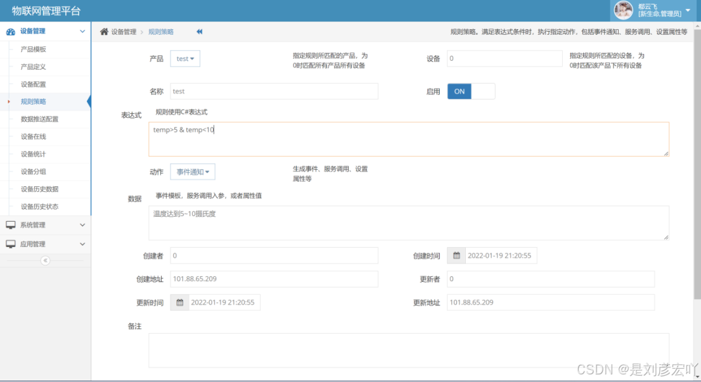Collapse the 设备管理 menu chevron
Viewport: 701px width, 382px height.
[82, 31]
